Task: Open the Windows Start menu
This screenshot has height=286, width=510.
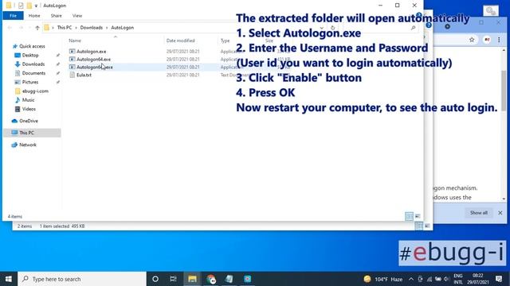Action: click(9, 279)
